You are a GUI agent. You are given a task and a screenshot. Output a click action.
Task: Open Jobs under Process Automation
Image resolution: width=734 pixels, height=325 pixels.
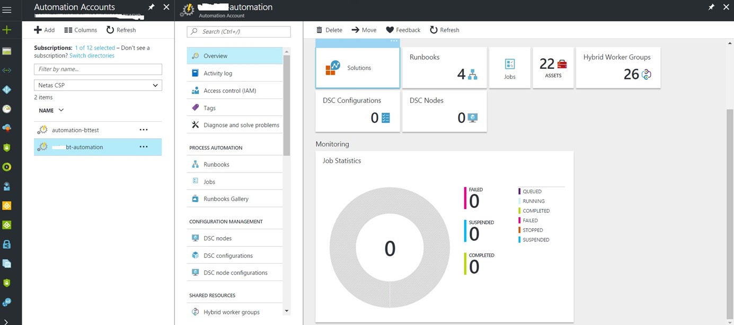pyautogui.click(x=235, y=182)
